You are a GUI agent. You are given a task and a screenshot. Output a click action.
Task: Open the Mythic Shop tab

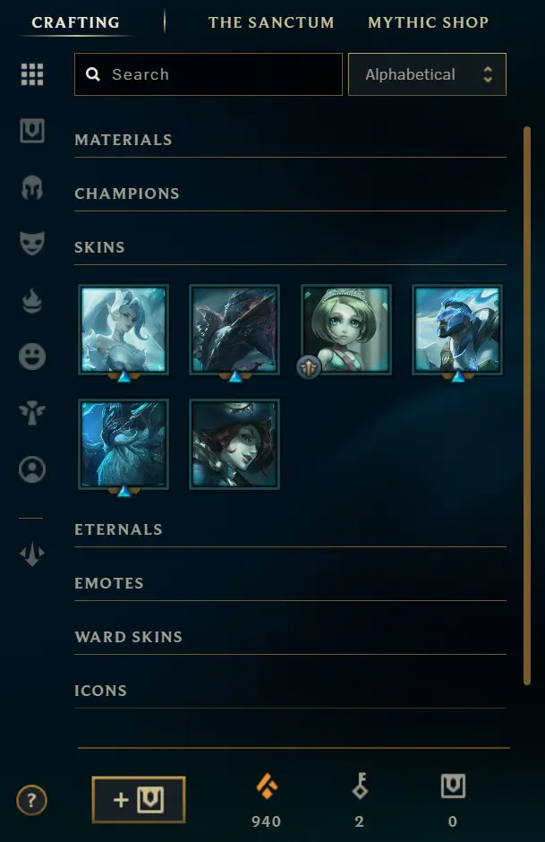point(428,22)
